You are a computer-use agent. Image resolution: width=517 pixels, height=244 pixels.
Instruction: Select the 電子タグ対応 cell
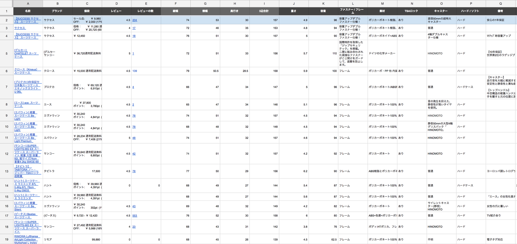tap(501, 239)
